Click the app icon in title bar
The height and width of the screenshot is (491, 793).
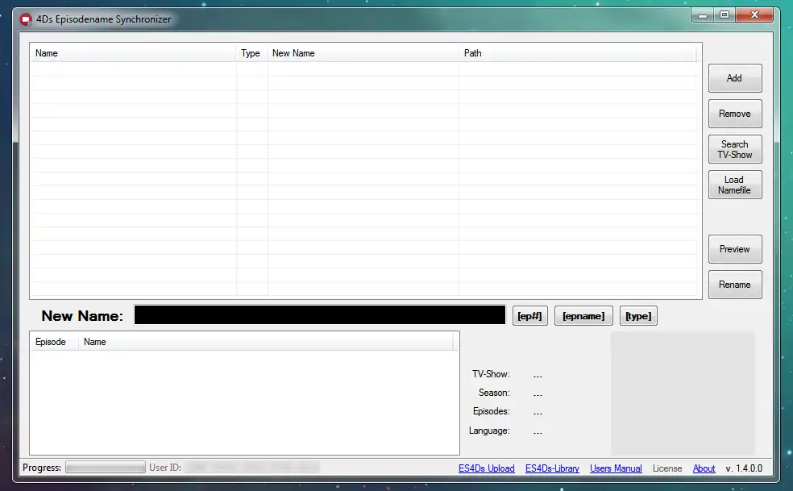(26, 19)
